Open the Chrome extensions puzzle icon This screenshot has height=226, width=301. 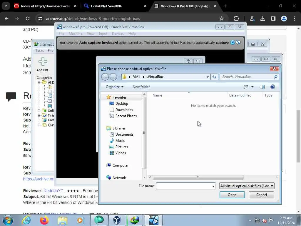(x=237, y=19)
